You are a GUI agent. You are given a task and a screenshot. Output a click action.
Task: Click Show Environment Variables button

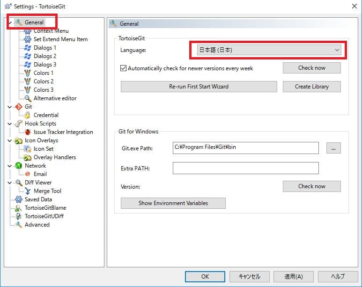173,203
